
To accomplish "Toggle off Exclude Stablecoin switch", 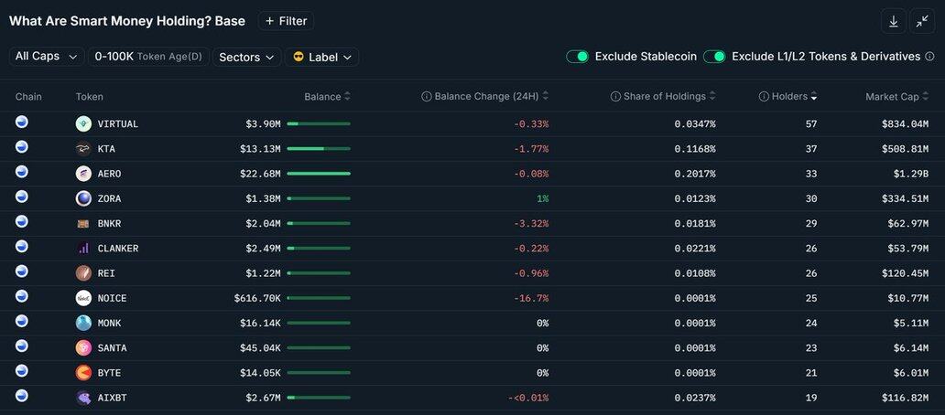I will (578, 57).
